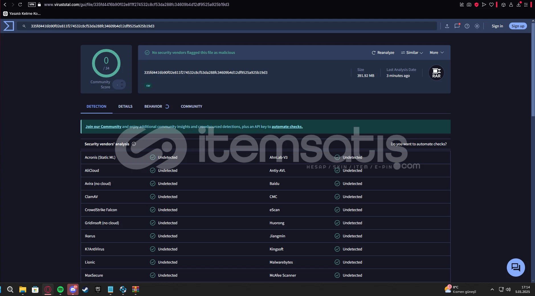Open the browser extensions cube icon
This screenshot has width=535, height=296.
[x=503, y=5]
